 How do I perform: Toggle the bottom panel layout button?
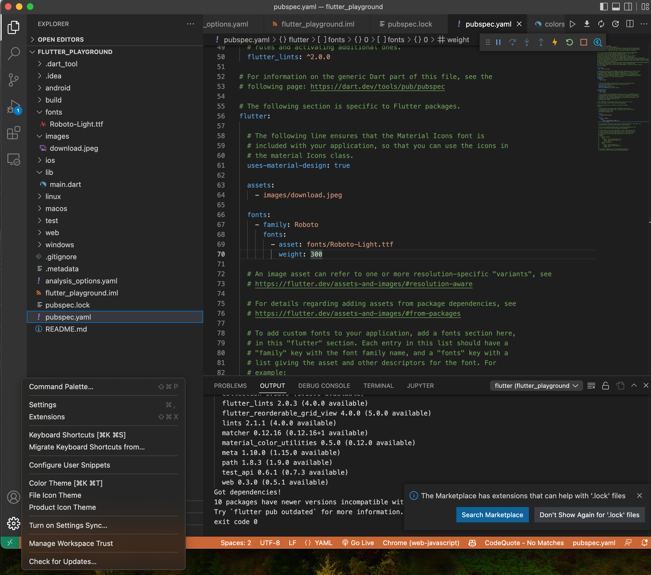coord(616,7)
